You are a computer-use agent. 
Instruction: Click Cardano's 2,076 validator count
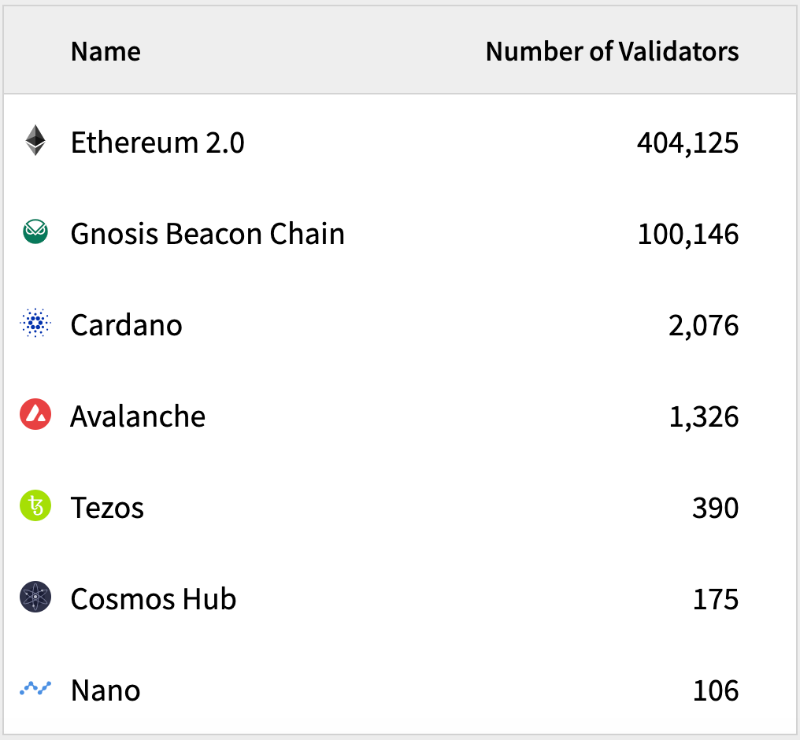(x=703, y=325)
